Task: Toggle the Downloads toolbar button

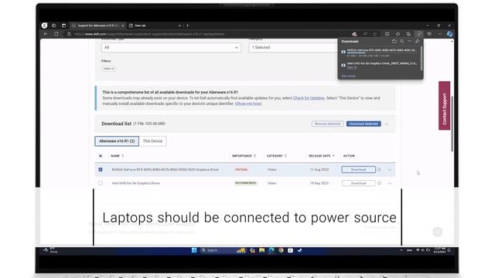Action: tap(418, 34)
